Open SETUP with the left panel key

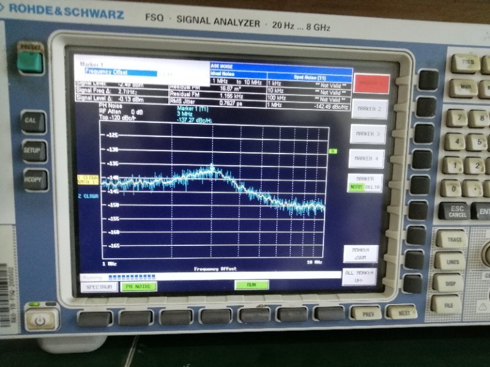34,150
